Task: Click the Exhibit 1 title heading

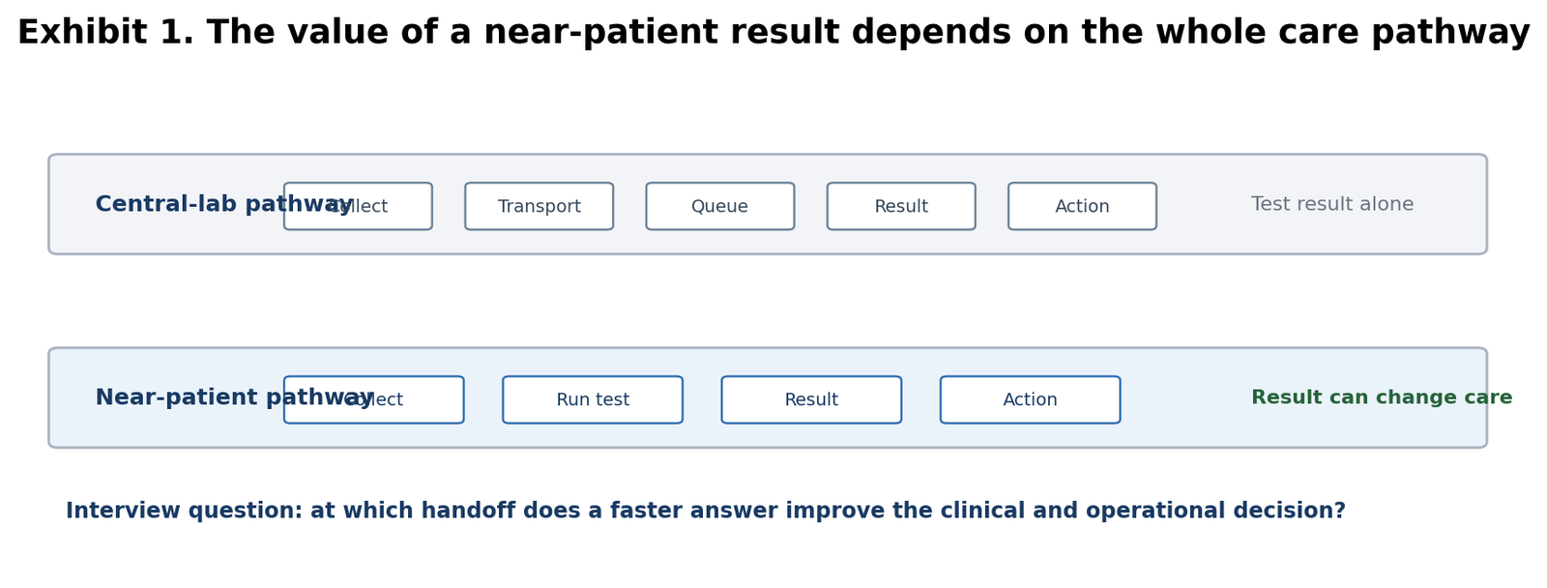Action: tap(773, 33)
